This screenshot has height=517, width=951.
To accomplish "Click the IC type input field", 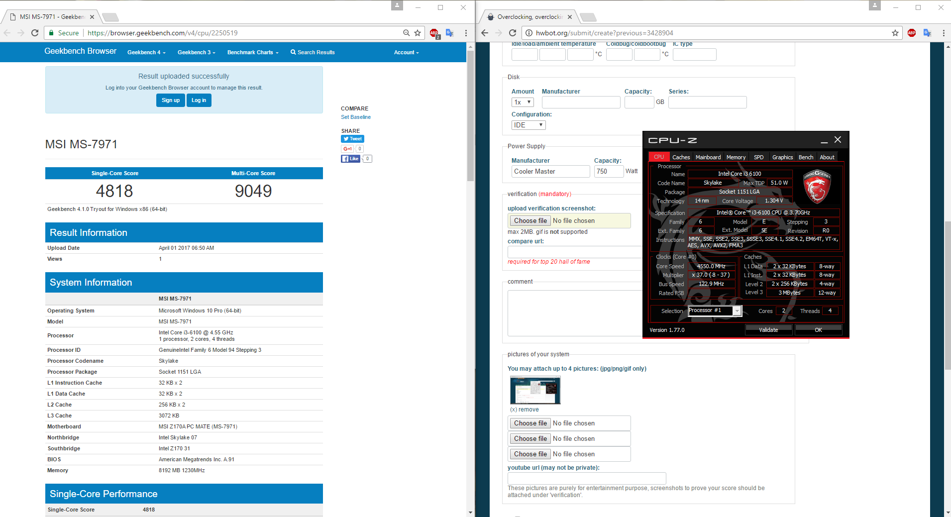I will [x=694, y=54].
